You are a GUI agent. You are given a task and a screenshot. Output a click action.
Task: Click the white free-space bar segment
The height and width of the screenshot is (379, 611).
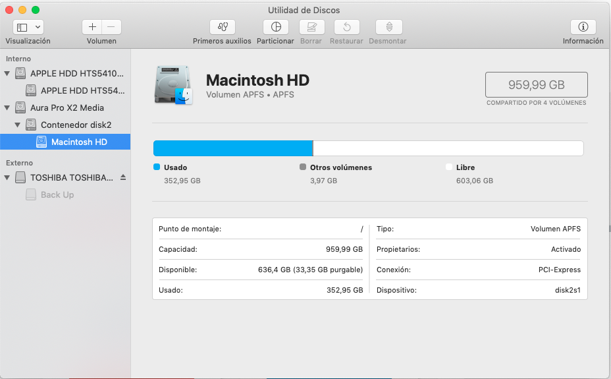[x=448, y=148]
